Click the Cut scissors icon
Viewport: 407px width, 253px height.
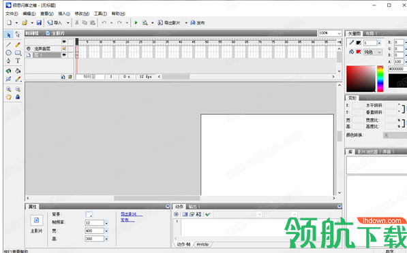point(77,23)
